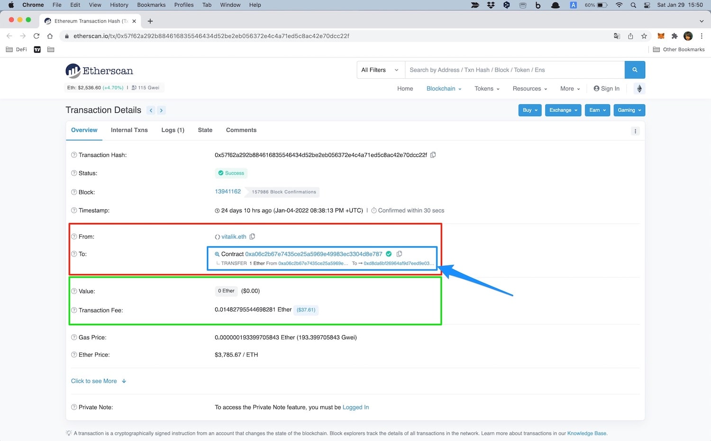The width and height of the screenshot is (711, 441).
Task: Expand Click to see More
Action: (x=99, y=381)
